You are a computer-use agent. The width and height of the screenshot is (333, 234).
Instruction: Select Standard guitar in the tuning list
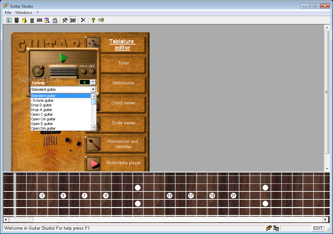tap(60, 96)
